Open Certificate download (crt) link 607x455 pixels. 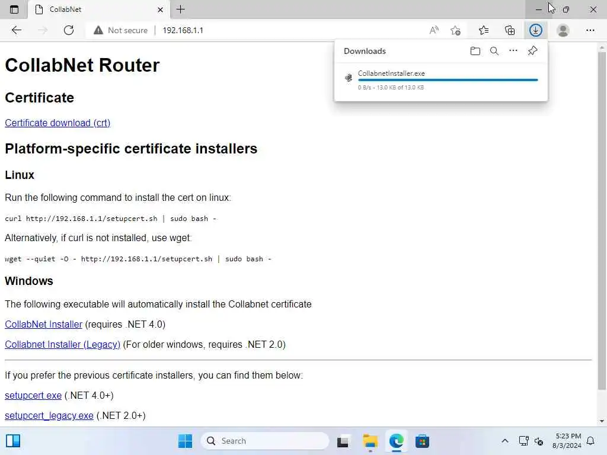click(57, 123)
